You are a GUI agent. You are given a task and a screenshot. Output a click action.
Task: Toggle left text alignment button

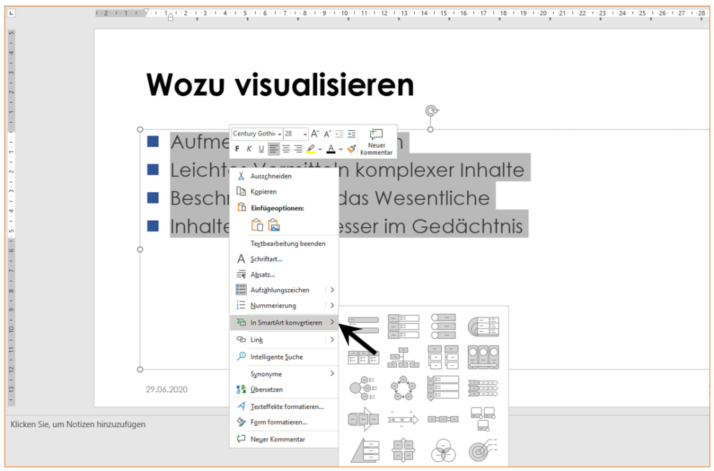tap(273, 149)
